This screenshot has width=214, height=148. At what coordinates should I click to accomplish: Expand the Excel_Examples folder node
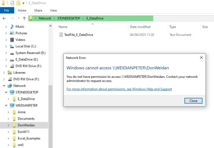pos(8,138)
